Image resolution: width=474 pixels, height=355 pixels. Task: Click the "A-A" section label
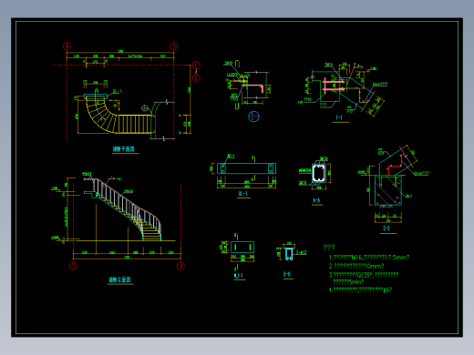pos(316,200)
